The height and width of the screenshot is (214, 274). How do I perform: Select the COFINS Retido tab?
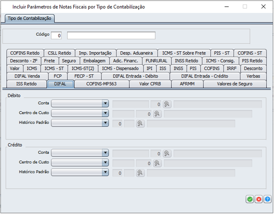pyautogui.click(x=25, y=53)
